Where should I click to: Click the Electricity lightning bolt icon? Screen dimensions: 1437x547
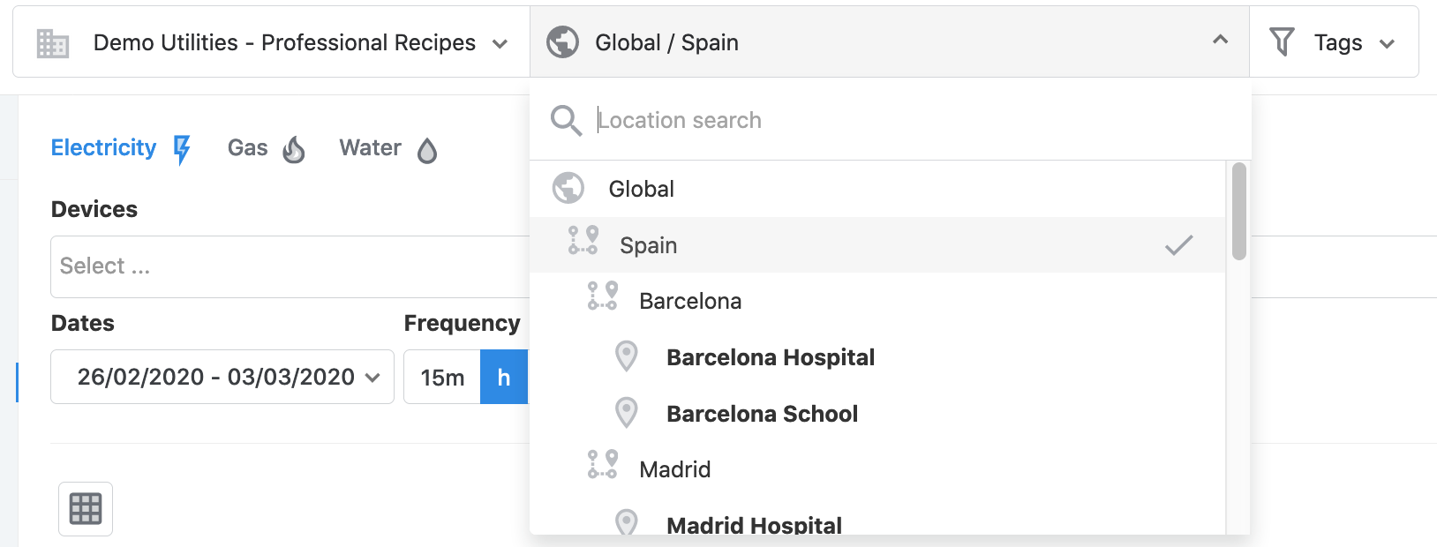[182, 150]
